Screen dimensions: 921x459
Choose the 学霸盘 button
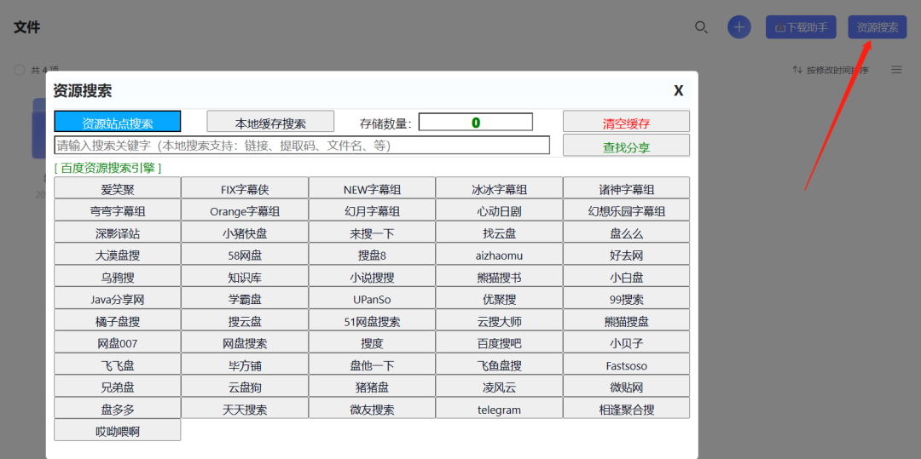click(245, 298)
